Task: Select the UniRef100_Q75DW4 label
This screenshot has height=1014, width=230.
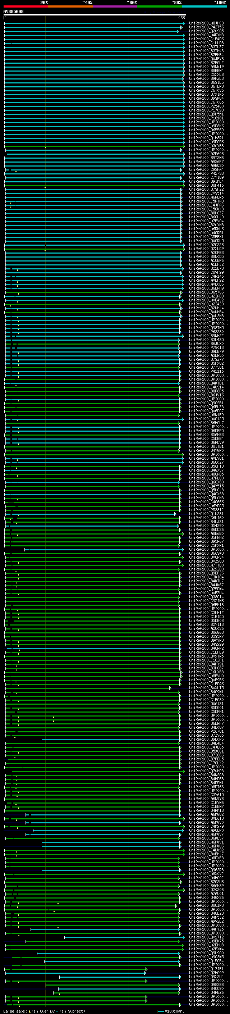Action: (x=206, y=589)
